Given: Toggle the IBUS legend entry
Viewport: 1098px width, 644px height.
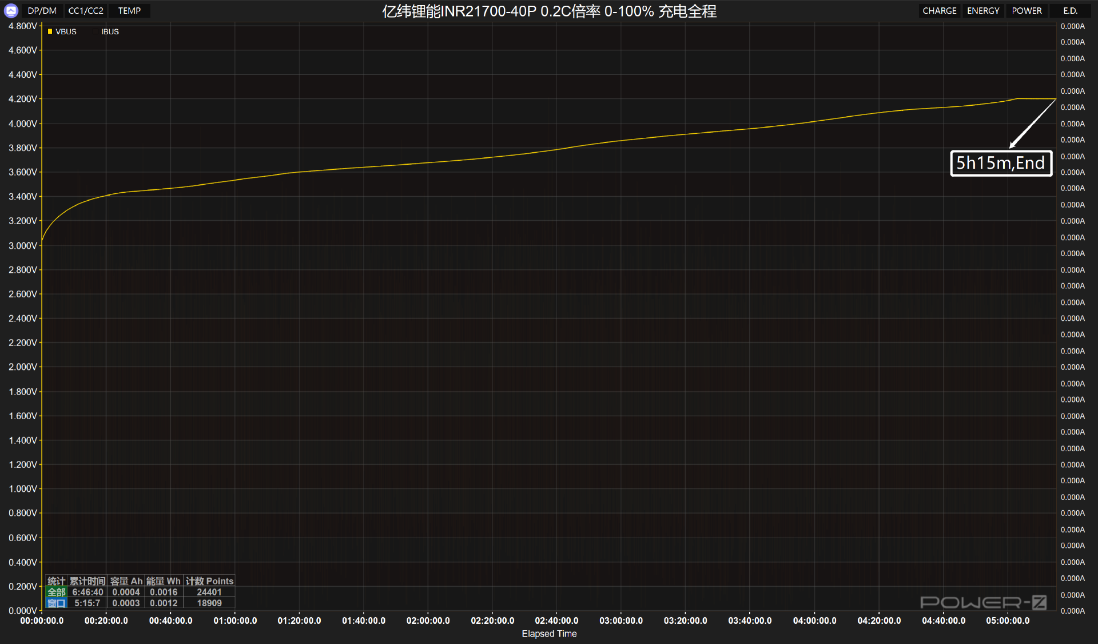Looking at the screenshot, I should coord(106,31).
